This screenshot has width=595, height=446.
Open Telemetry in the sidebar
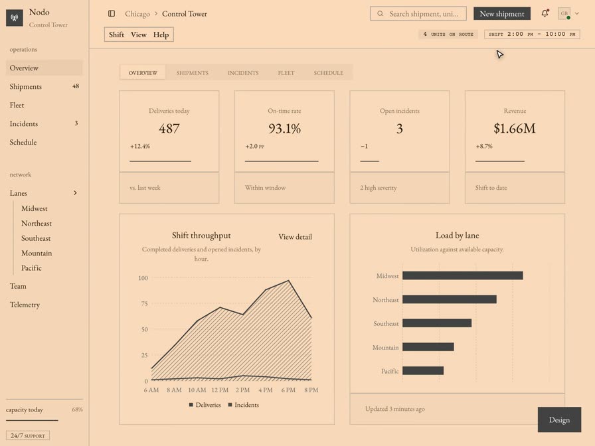(44, 305)
